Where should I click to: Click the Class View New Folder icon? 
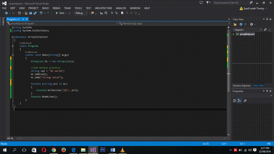point(235,24)
